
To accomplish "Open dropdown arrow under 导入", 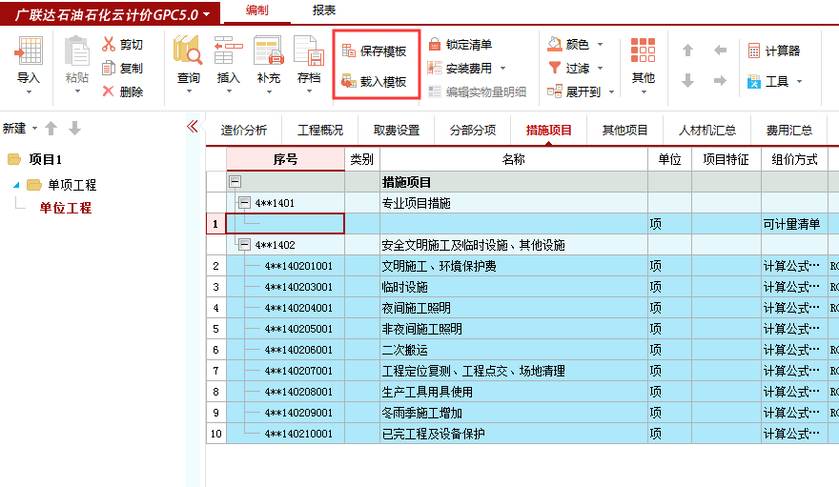I will coord(29,91).
